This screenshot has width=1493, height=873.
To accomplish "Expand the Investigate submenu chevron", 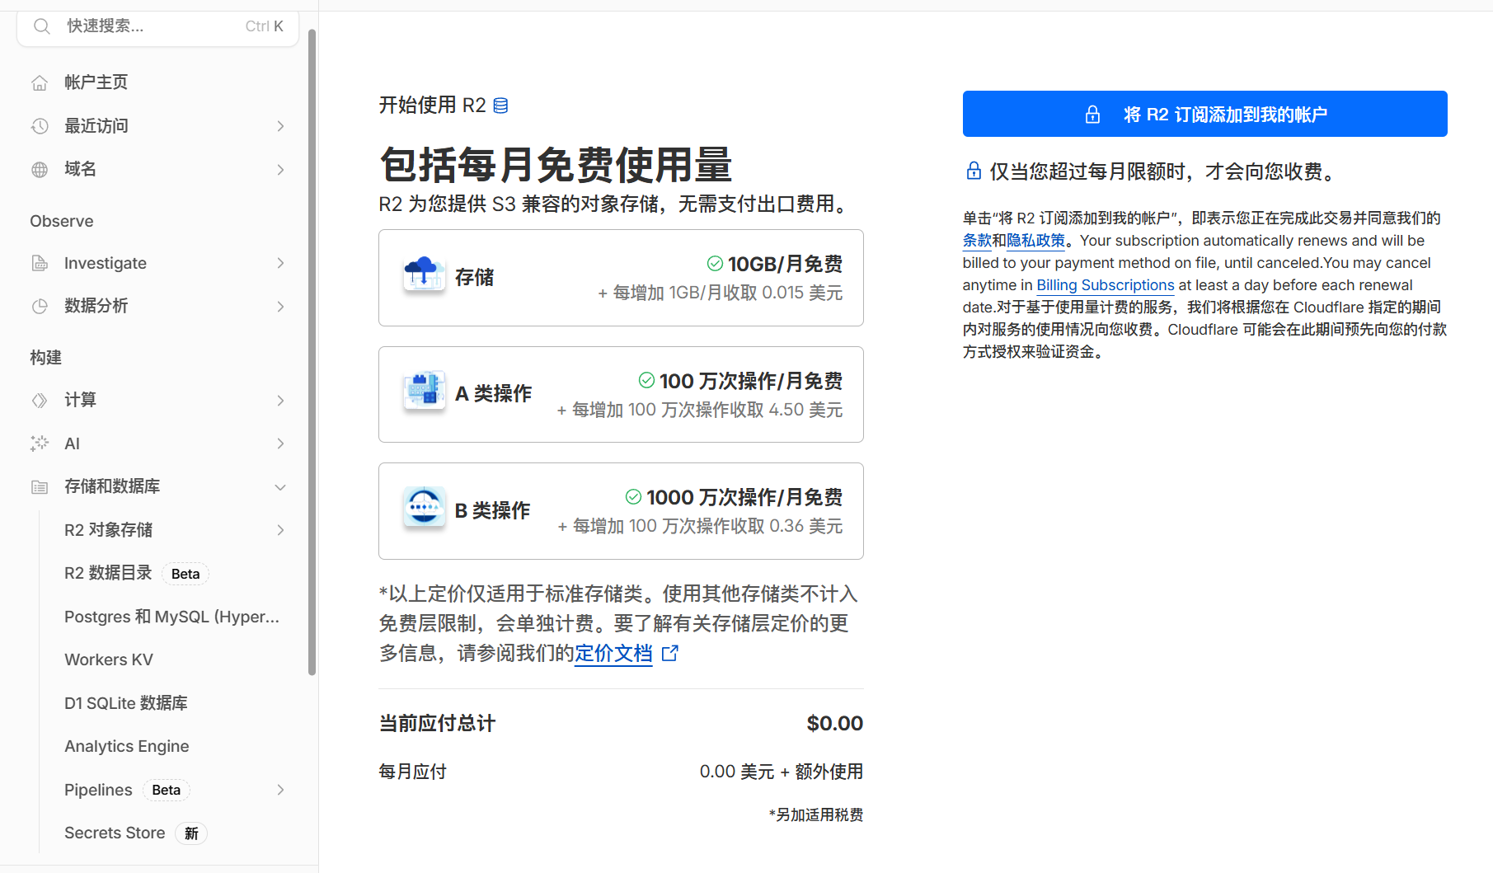I will click(280, 263).
